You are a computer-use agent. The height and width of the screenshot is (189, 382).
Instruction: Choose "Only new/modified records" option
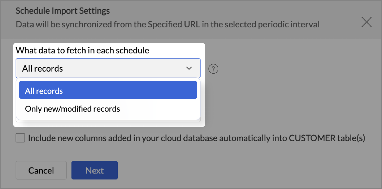pos(73,109)
